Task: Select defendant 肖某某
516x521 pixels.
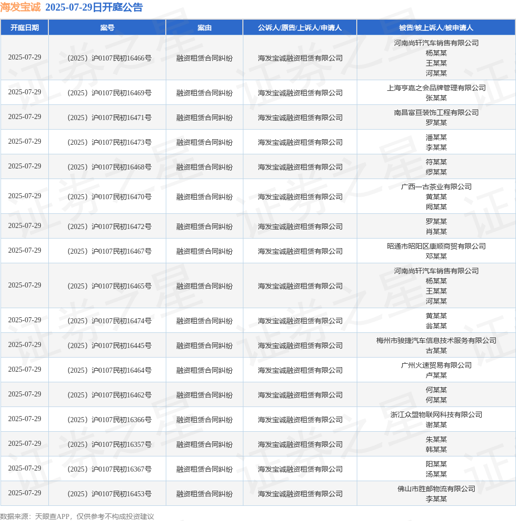Action: [x=436, y=231]
